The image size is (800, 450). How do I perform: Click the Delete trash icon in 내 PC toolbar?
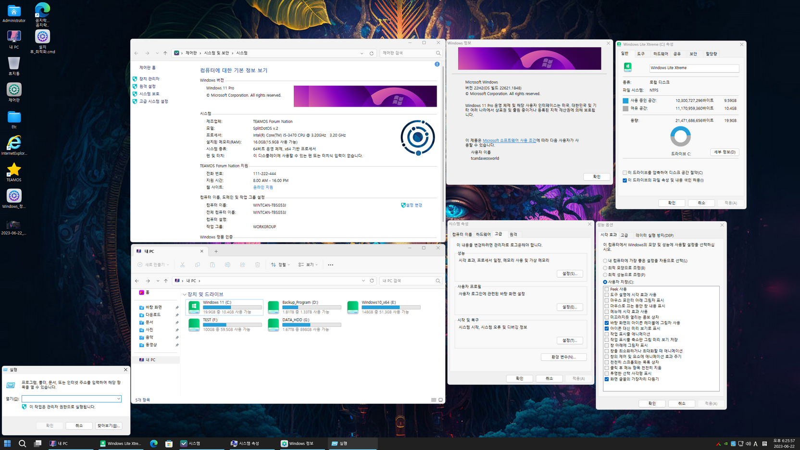[x=257, y=264]
